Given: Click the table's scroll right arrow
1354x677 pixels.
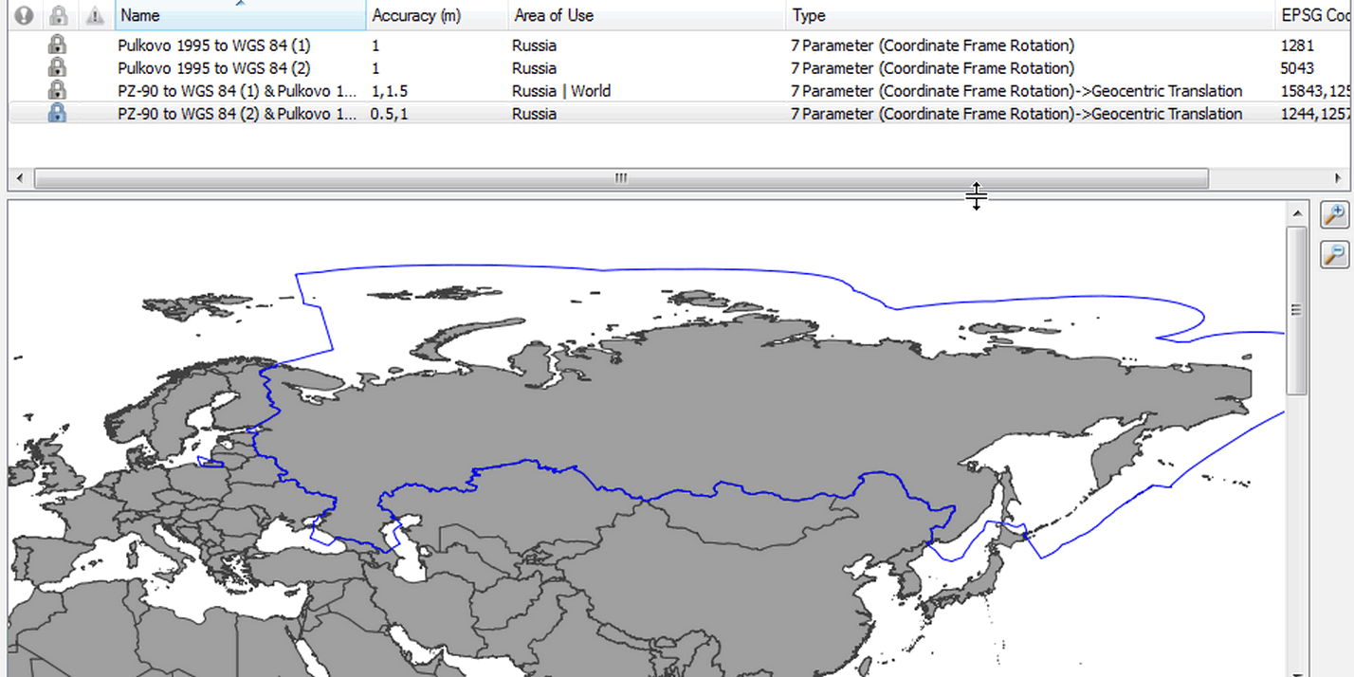Looking at the screenshot, I should pos(1339,178).
